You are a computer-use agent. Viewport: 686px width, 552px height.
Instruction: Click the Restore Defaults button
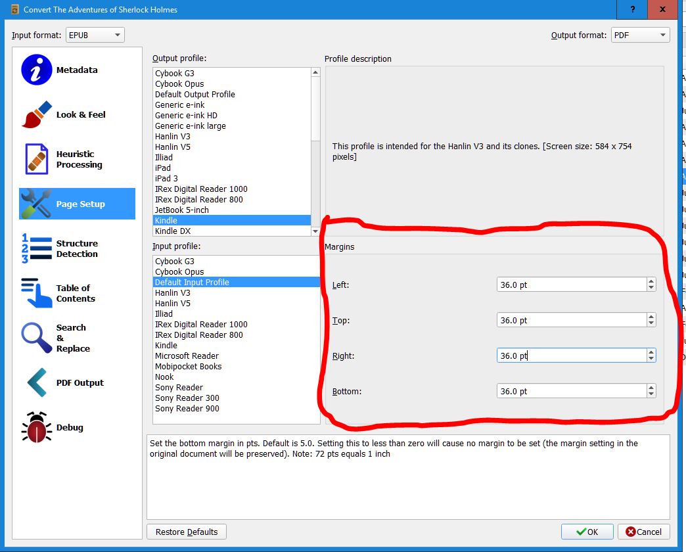click(187, 532)
